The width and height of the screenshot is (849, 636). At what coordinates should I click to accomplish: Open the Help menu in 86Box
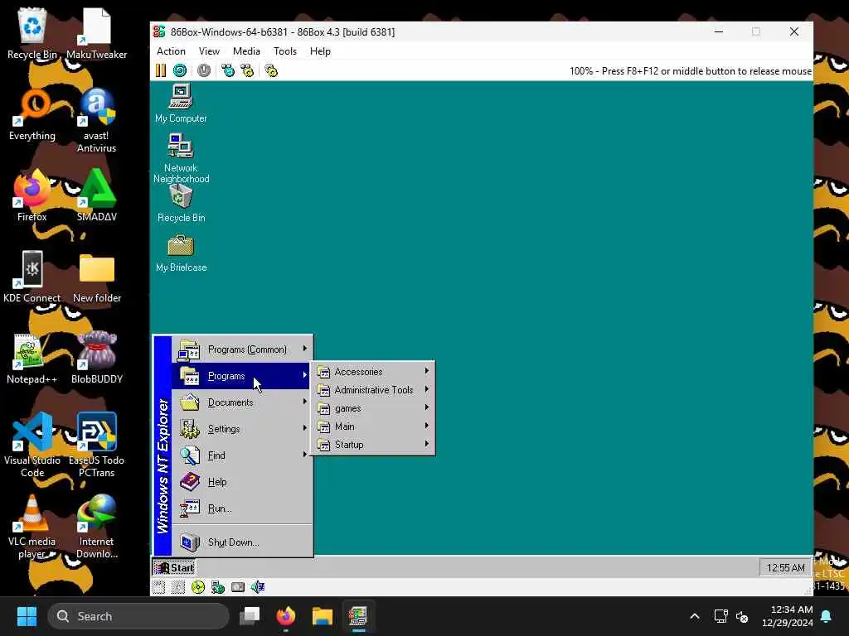(x=320, y=51)
